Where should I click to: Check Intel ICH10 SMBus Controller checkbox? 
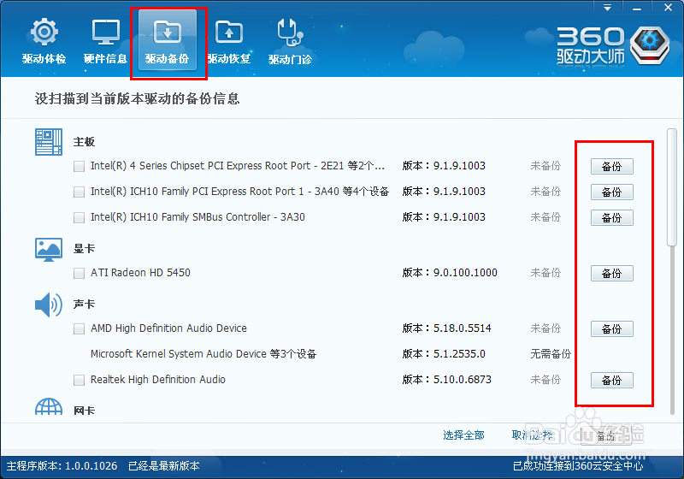tap(79, 217)
